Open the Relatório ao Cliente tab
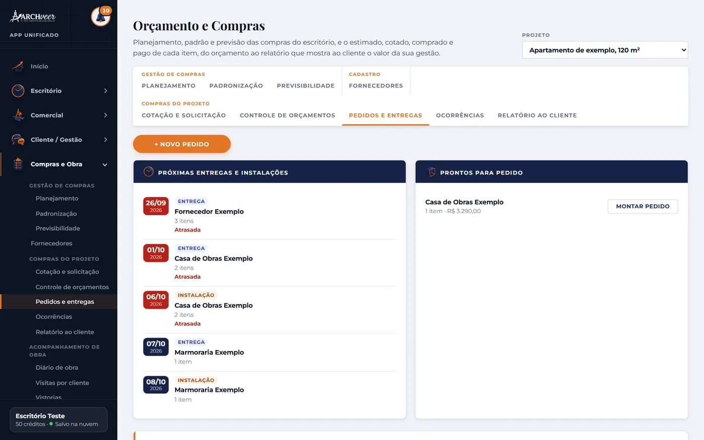This screenshot has width=704, height=440. point(537,115)
